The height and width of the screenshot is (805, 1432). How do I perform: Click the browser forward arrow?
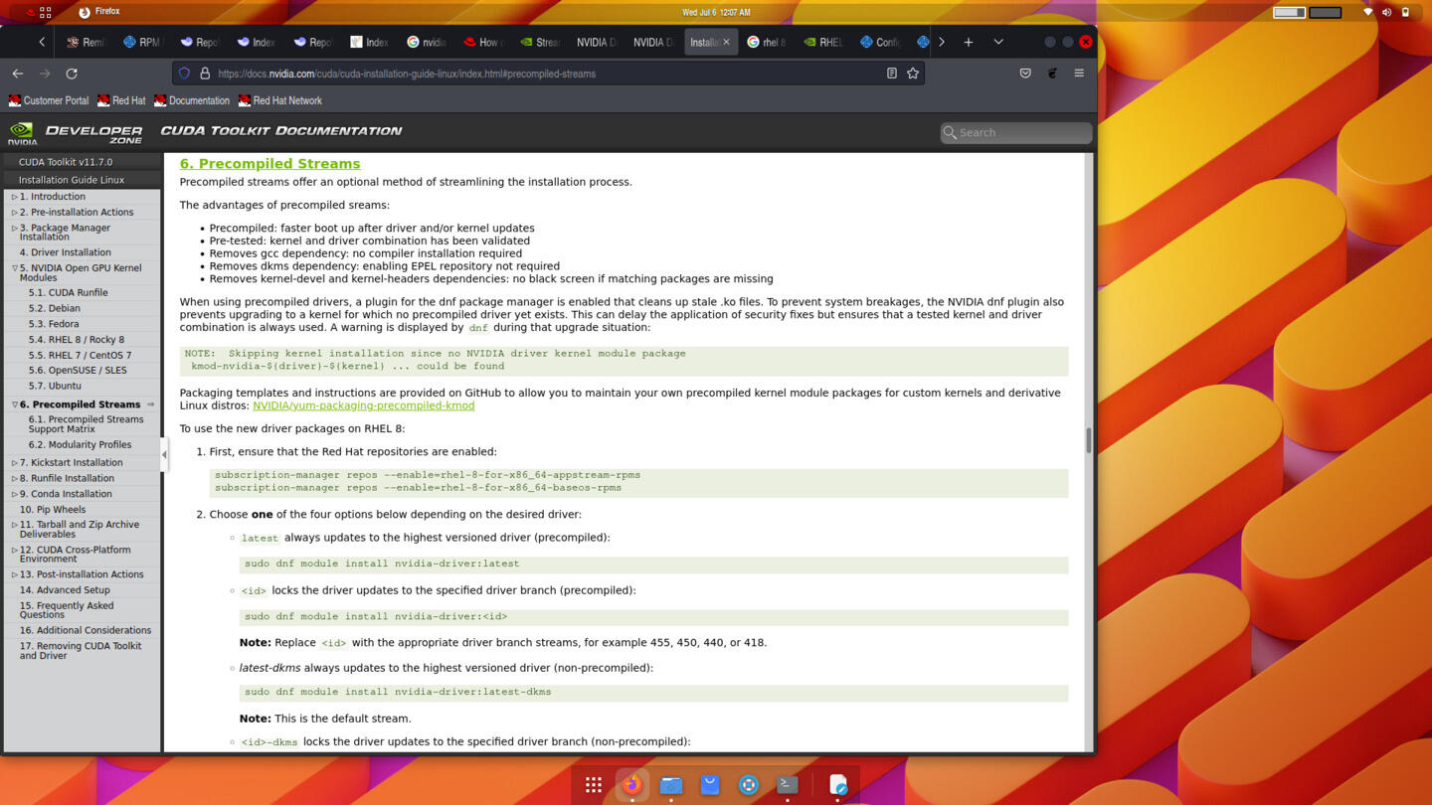pyautogui.click(x=45, y=74)
